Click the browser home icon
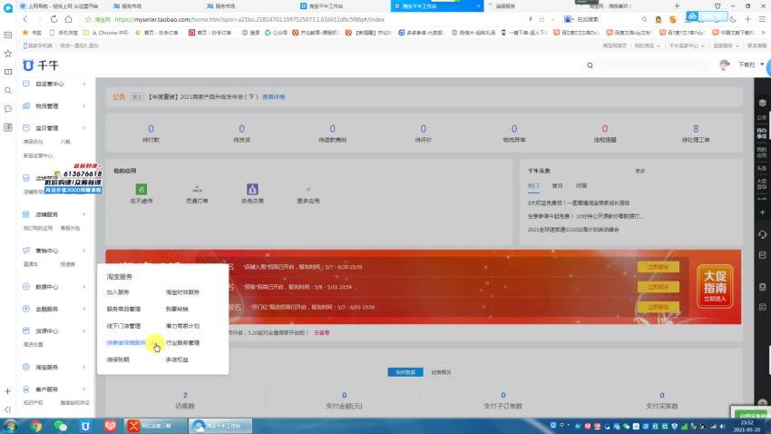Screen dimensions: 771x434 pyautogui.click(x=68, y=19)
